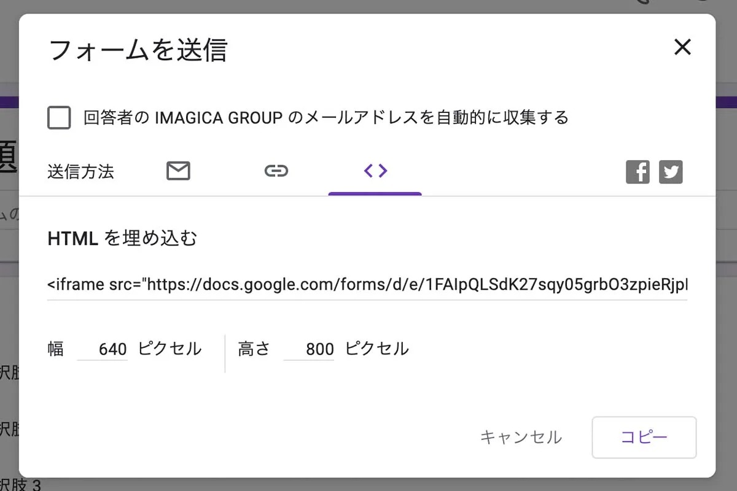Screen dimensions: 737x491
Task: Share the form via Facebook icon
Action: coord(638,172)
